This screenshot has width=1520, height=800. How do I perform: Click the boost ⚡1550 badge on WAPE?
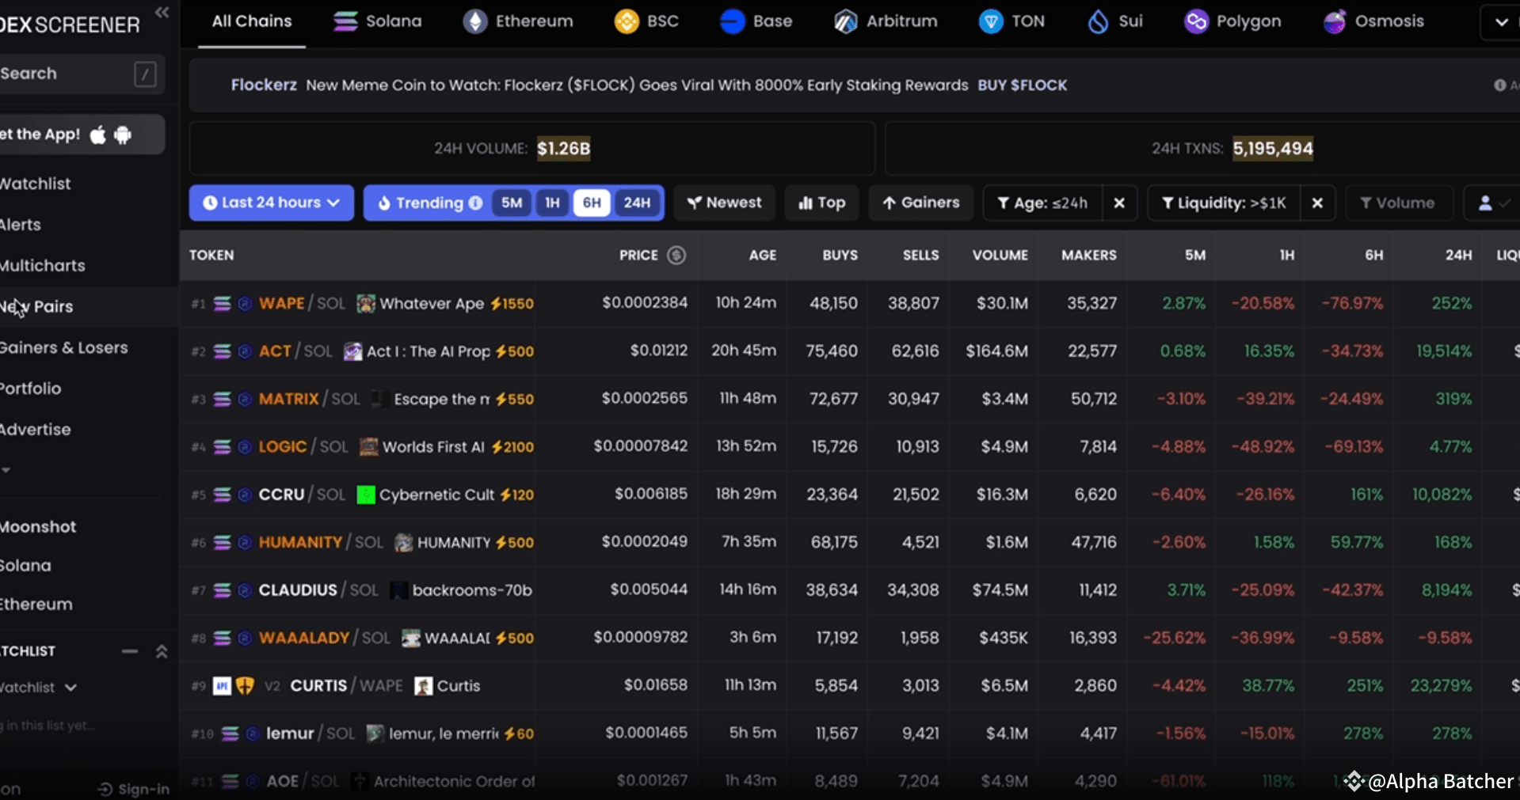(512, 304)
